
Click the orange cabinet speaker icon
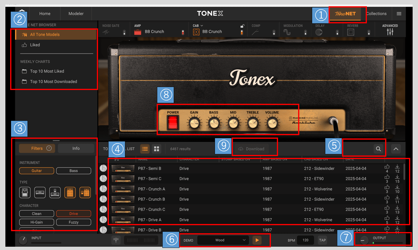click(196, 32)
